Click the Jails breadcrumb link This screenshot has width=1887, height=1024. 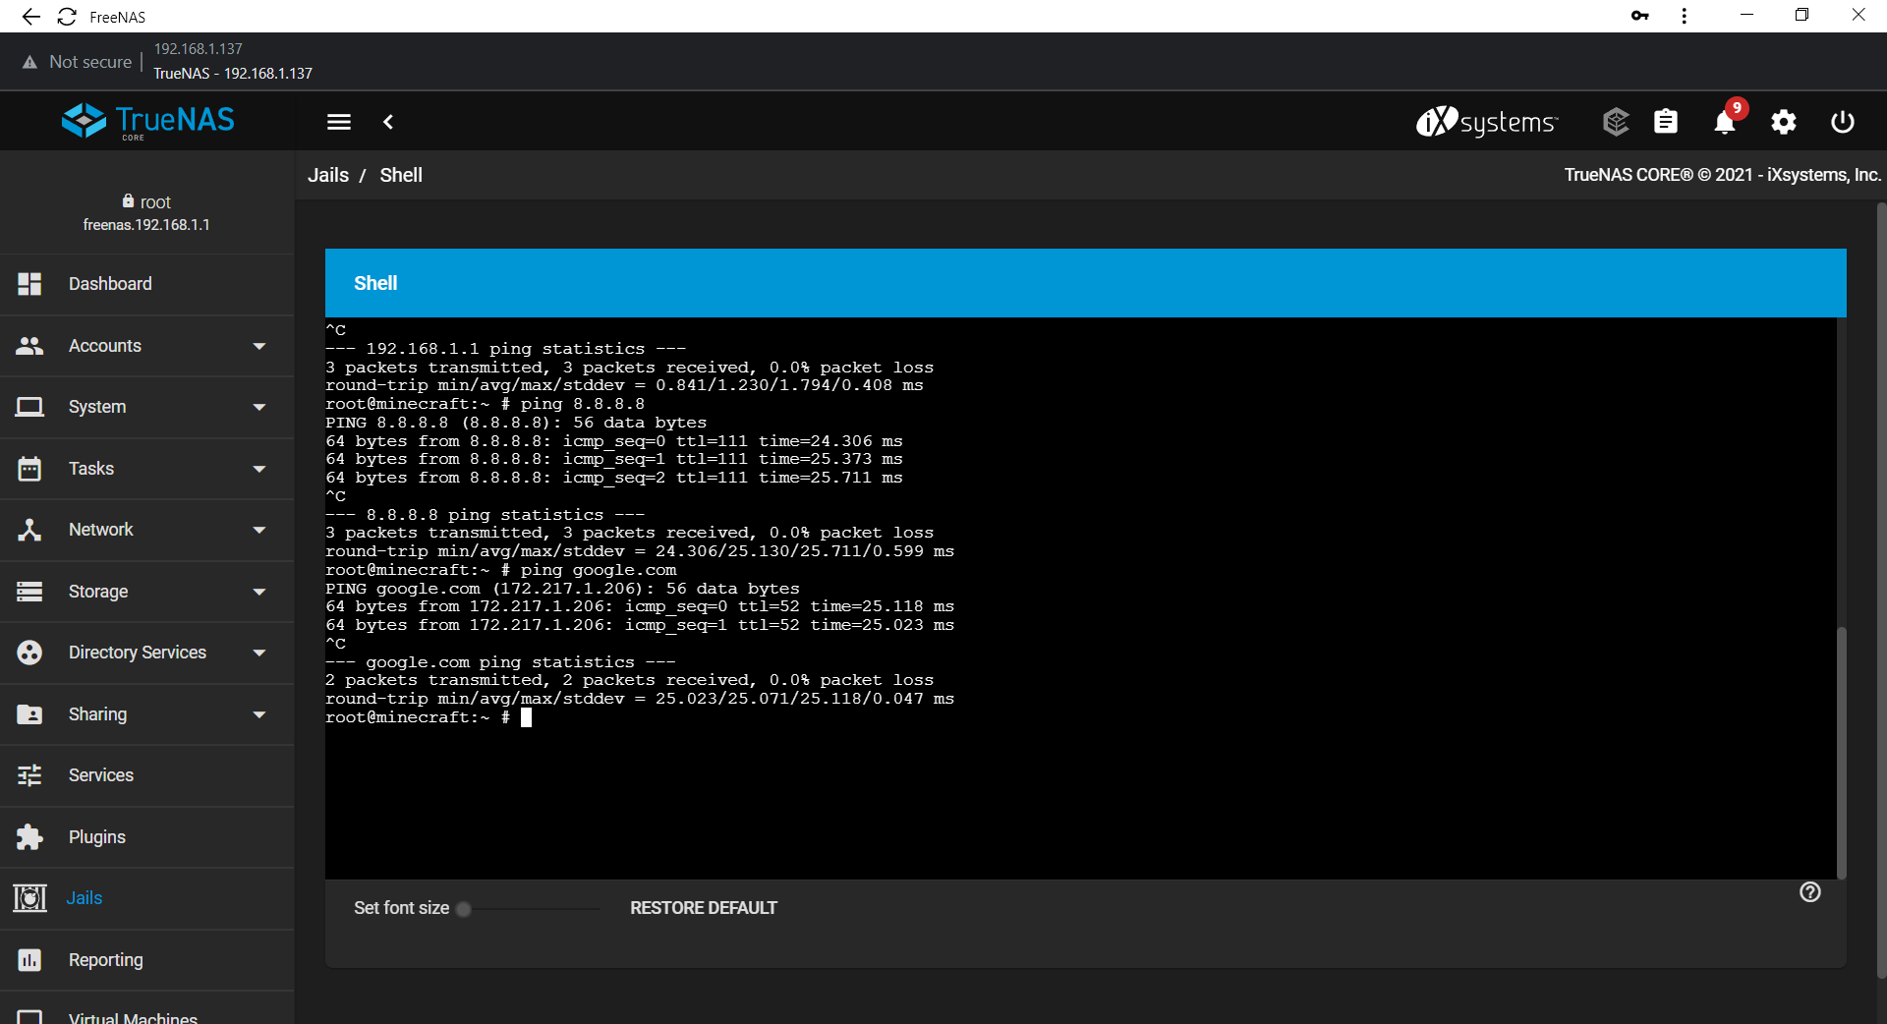pyautogui.click(x=328, y=175)
